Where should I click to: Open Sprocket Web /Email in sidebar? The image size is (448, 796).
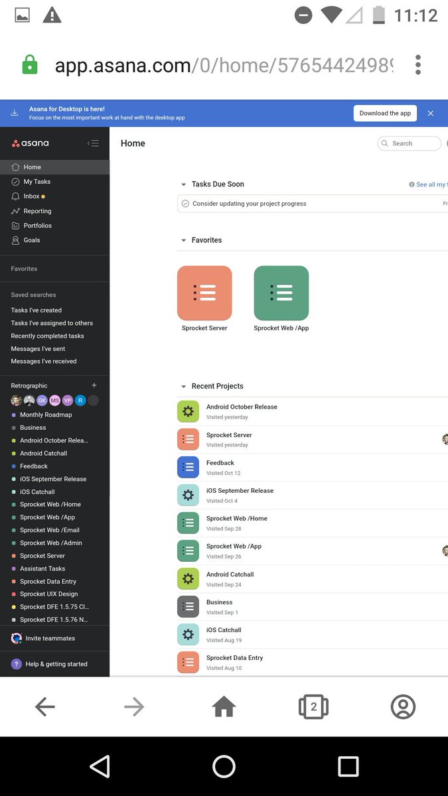(50, 530)
